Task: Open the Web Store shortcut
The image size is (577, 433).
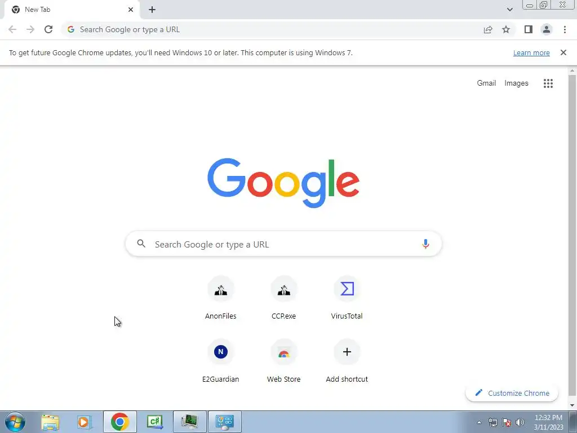Action: point(284,361)
